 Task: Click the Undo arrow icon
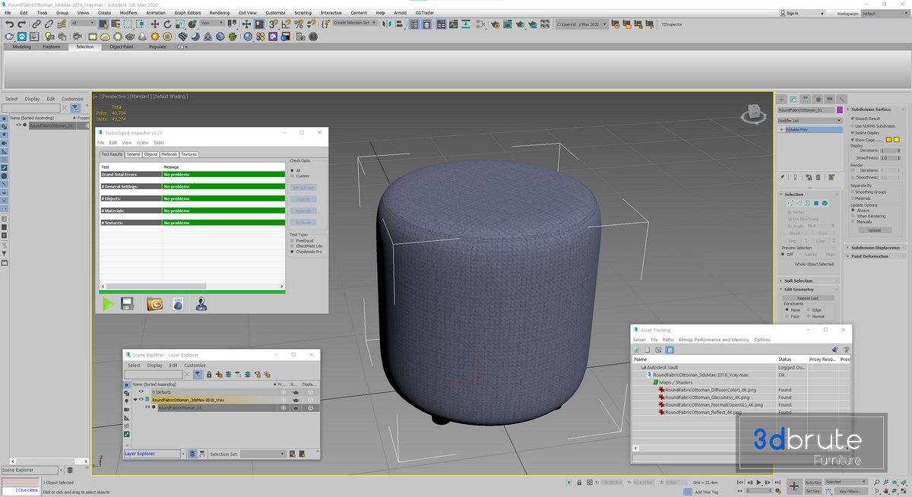pyautogui.click(x=9, y=24)
